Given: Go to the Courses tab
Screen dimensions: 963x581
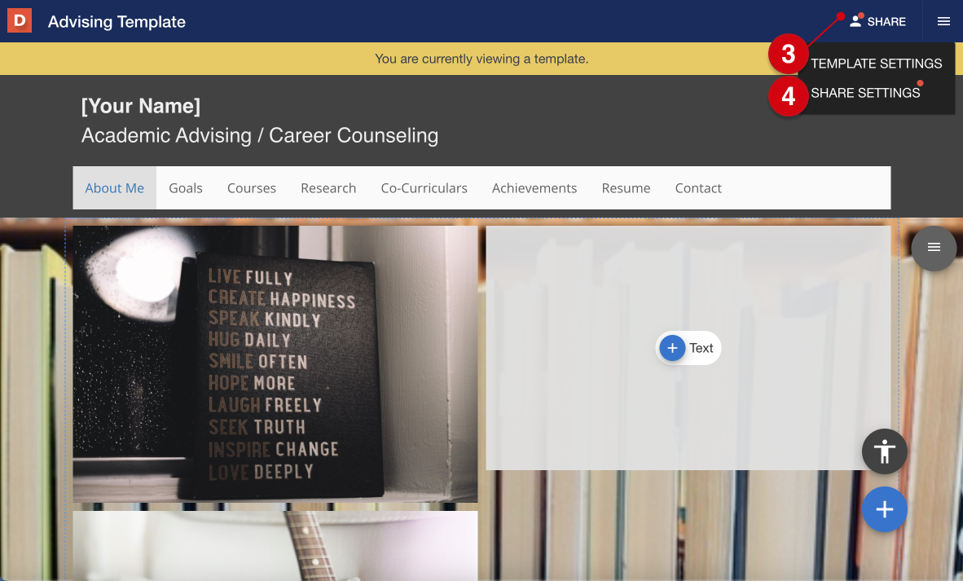Looking at the screenshot, I should (x=251, y=188).
